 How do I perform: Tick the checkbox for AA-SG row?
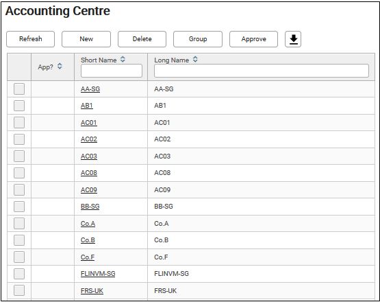pyautogui.click(x=19, y=89)
